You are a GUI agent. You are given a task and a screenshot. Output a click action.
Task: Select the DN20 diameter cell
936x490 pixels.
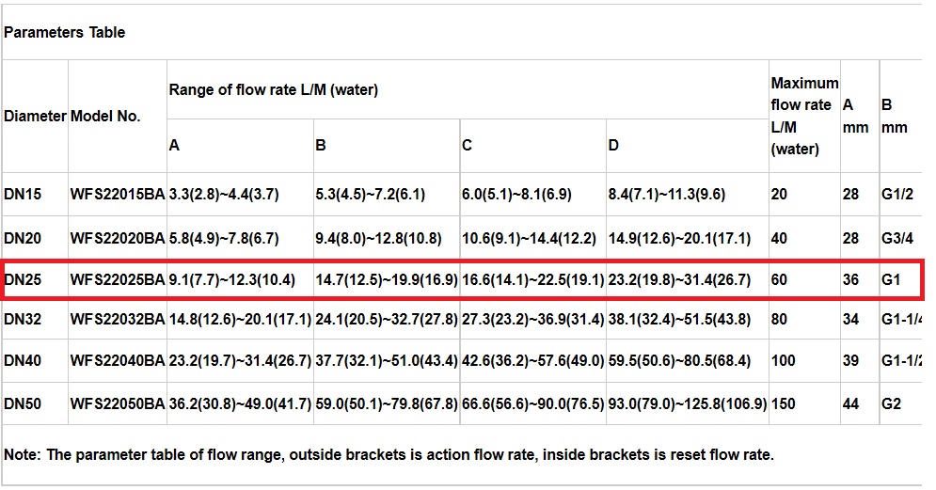23,239
